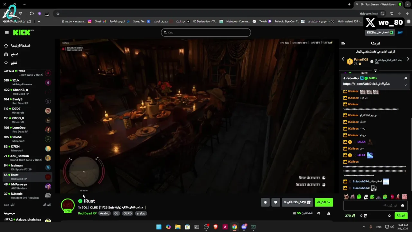Click the KICK logo

point(23,33)
